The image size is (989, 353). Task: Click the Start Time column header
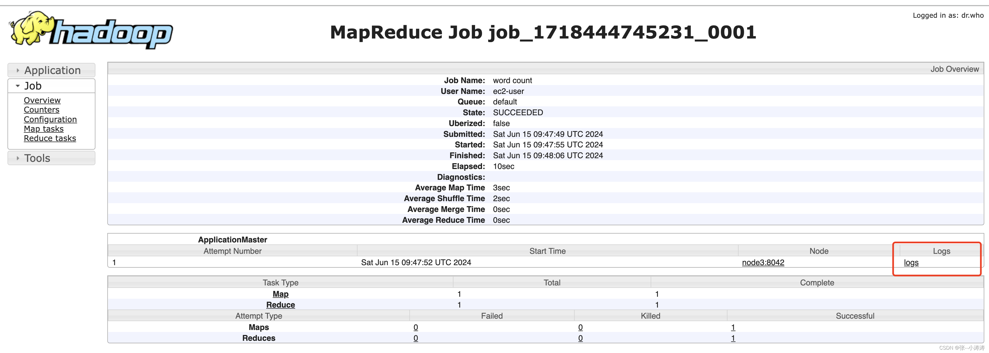pos(547,251)
